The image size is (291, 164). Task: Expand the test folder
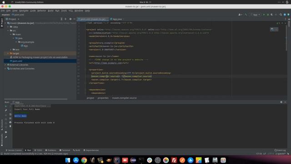11,50
